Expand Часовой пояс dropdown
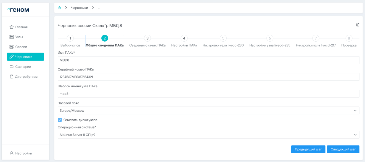 [x=208, y=110]
